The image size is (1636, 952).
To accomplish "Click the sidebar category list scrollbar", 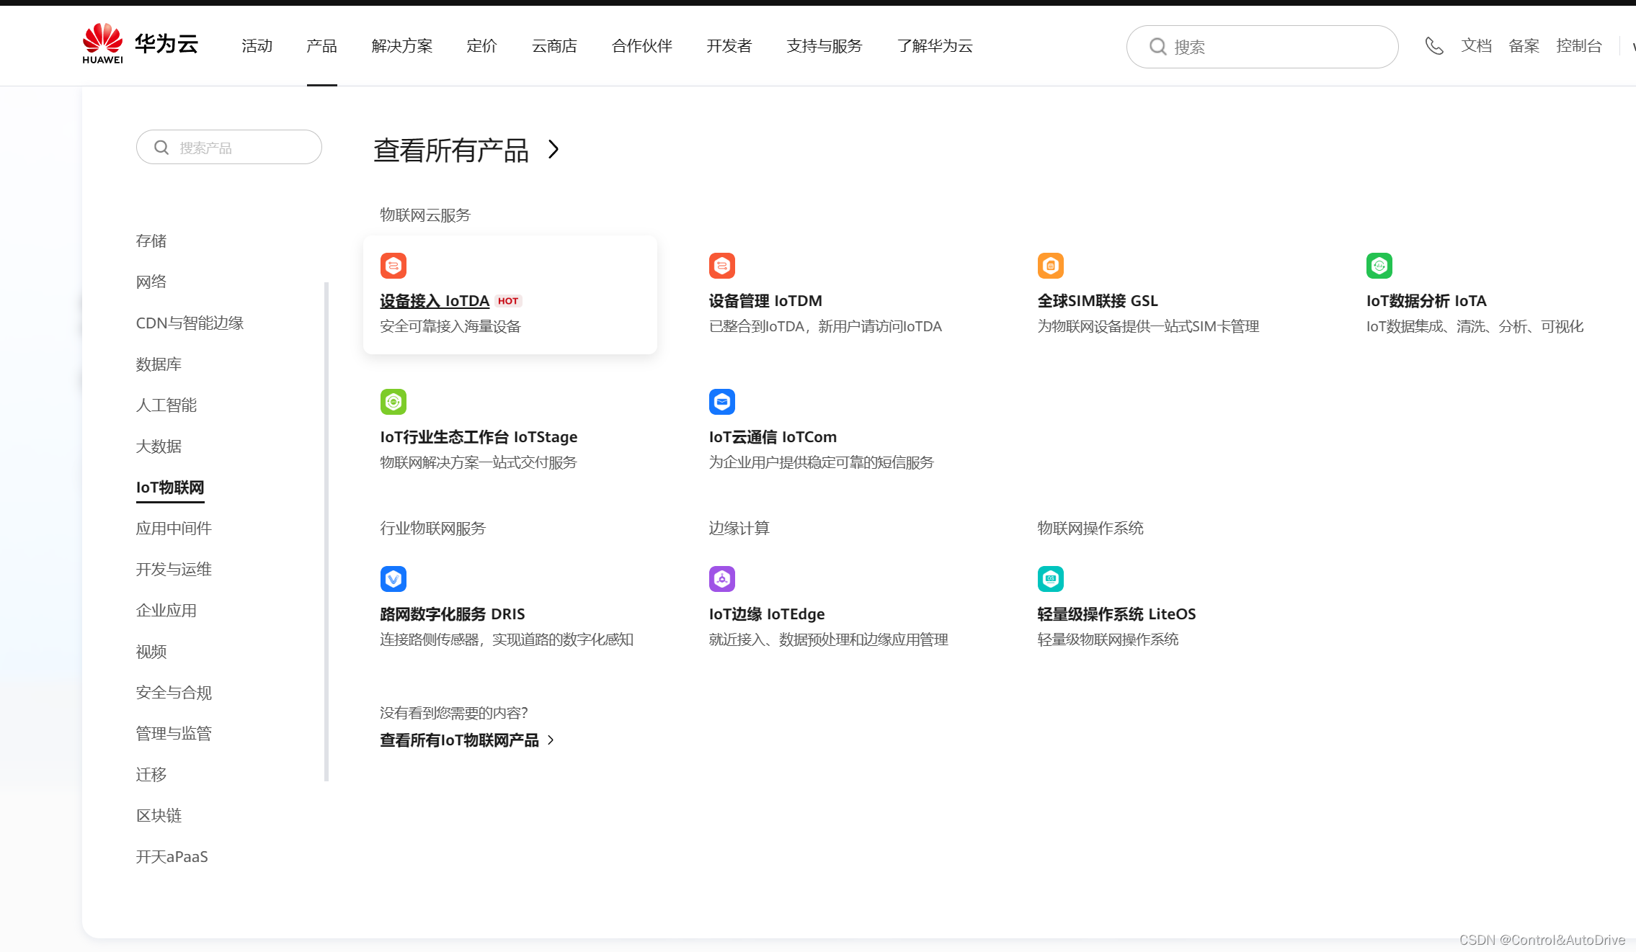I will pos(326,531).
